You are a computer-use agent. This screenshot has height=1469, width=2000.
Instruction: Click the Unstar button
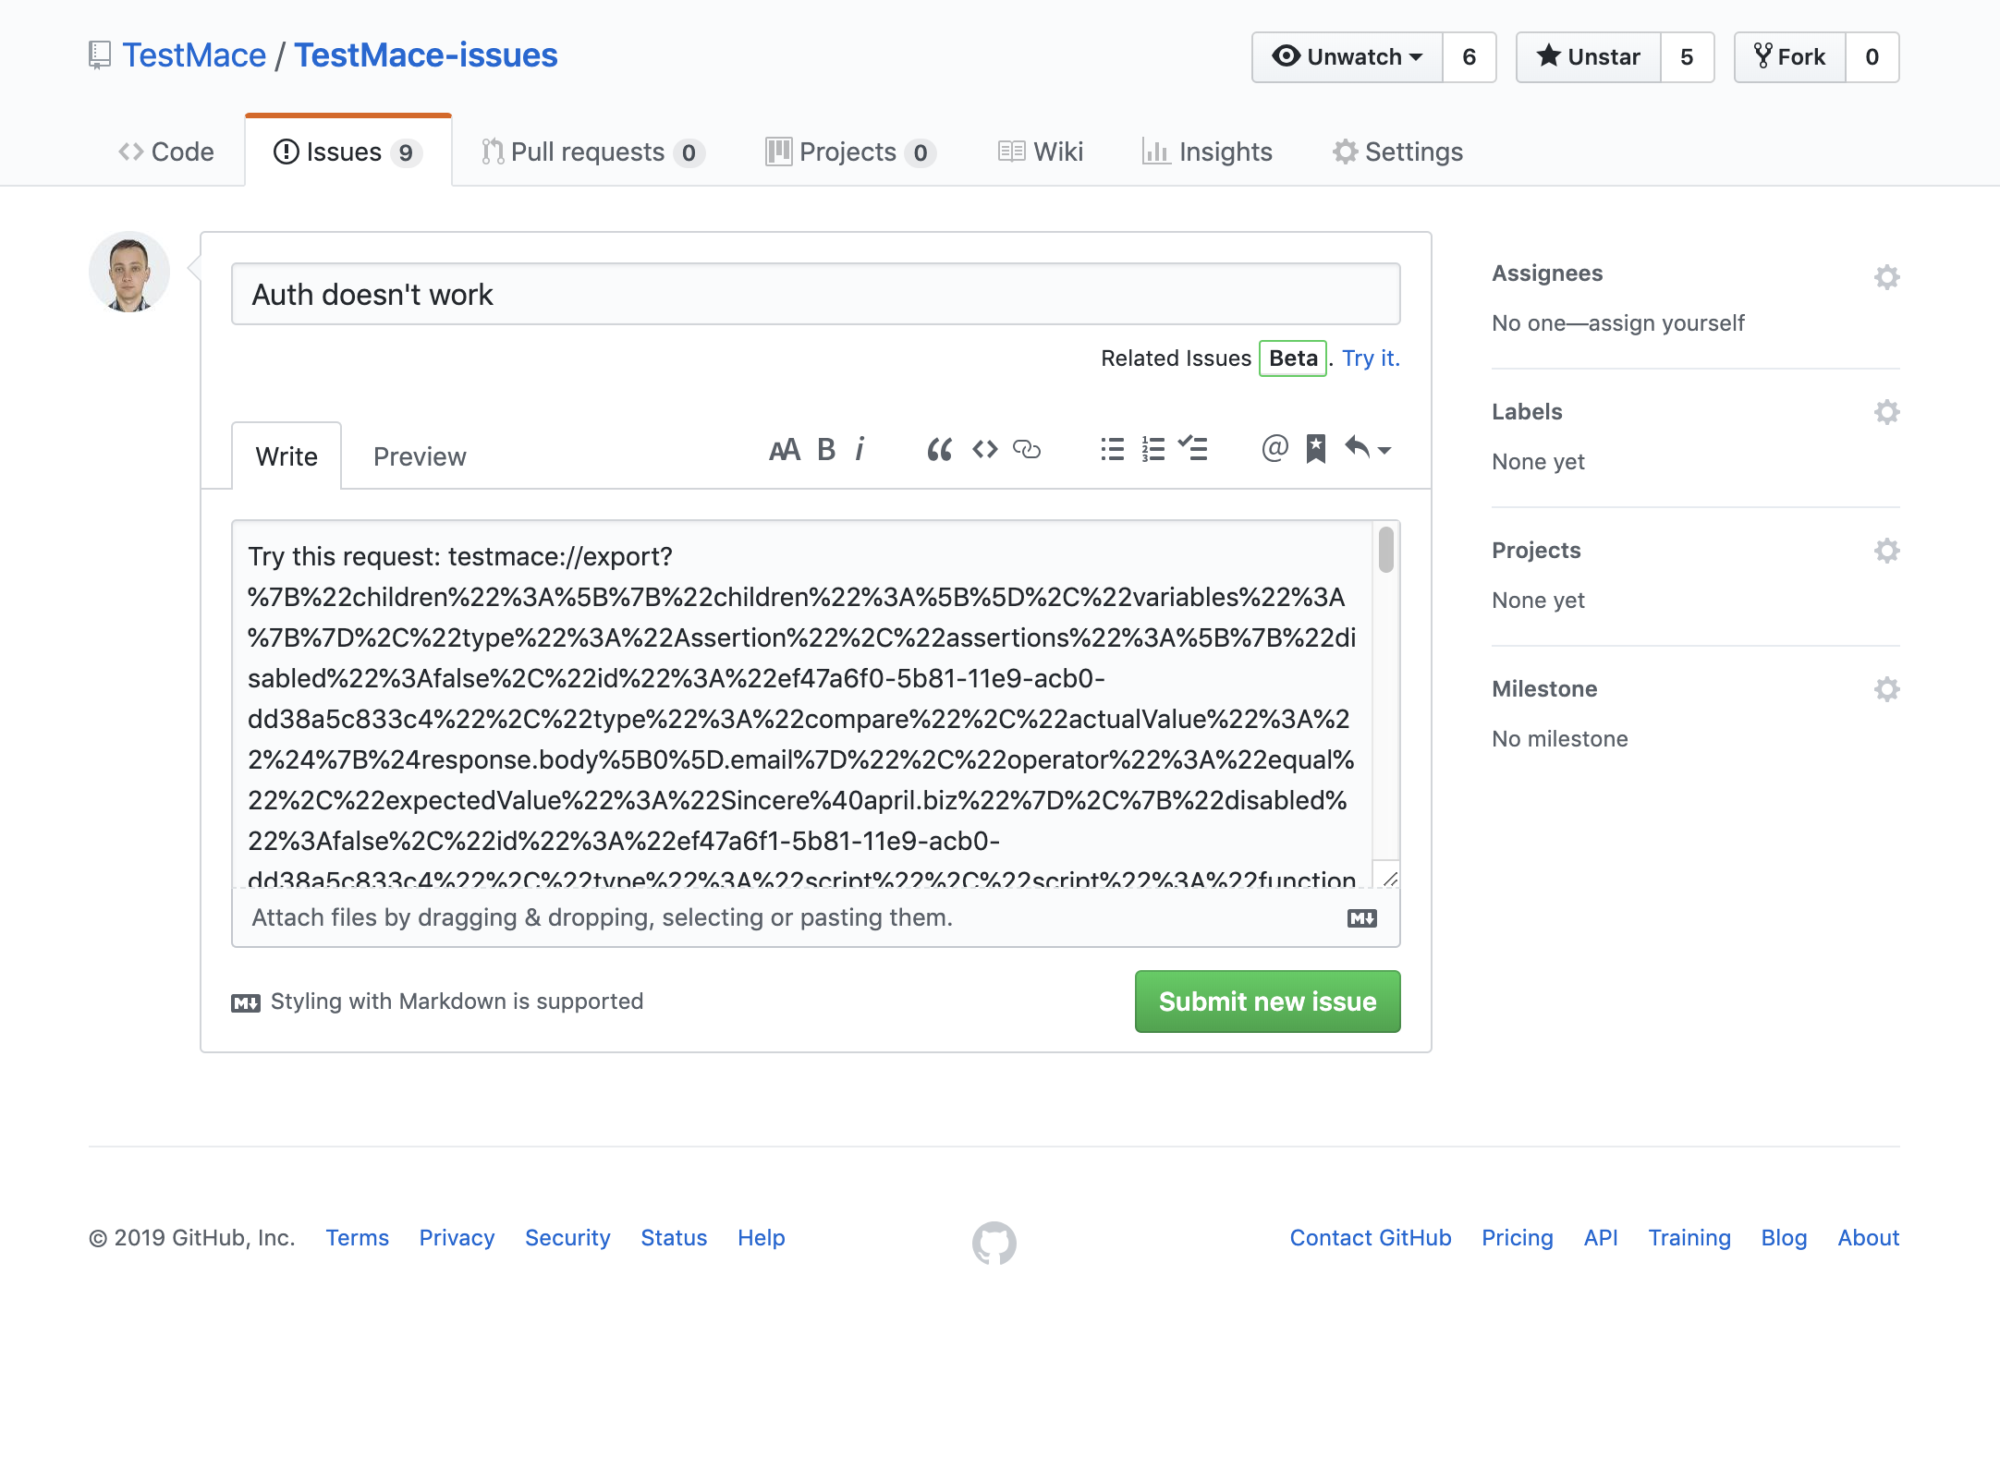pyautogui.click(x=1589, y=57)
